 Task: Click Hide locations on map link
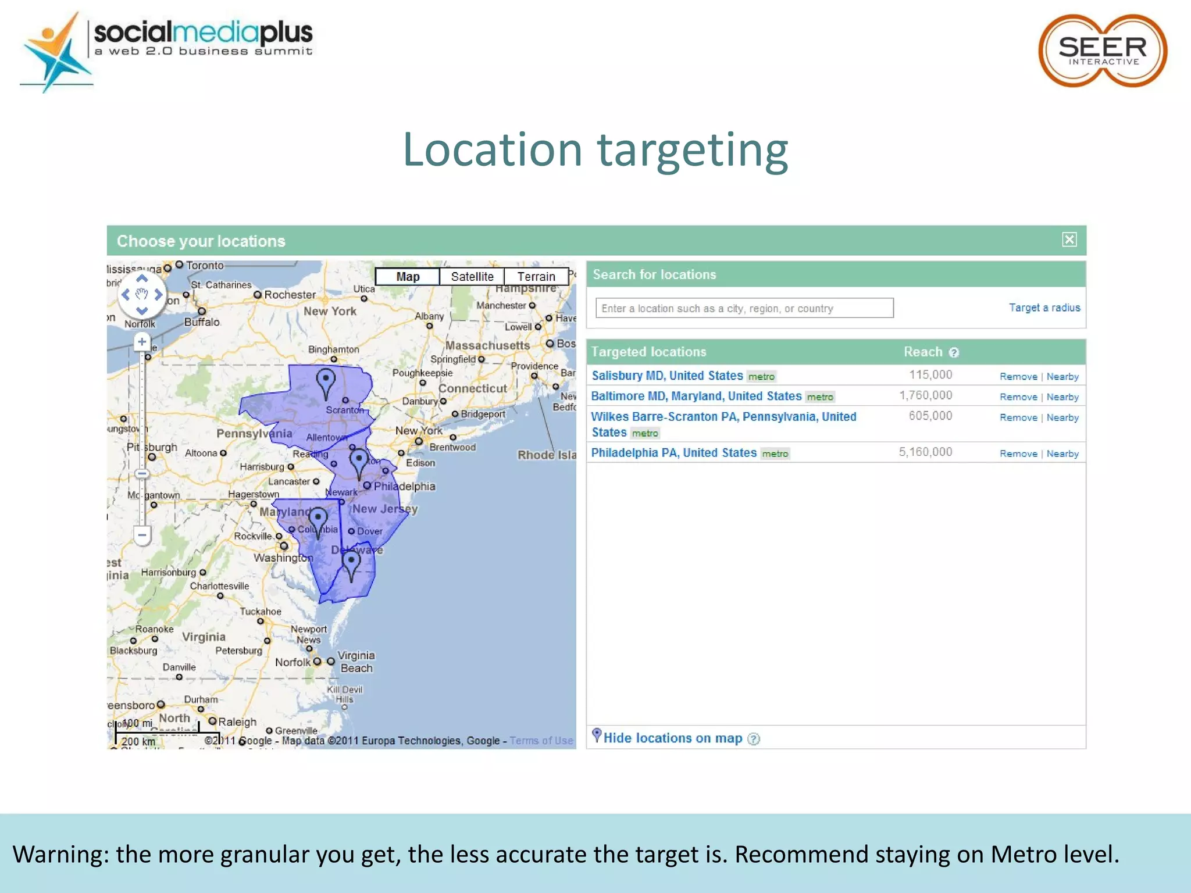click(672, 738)
